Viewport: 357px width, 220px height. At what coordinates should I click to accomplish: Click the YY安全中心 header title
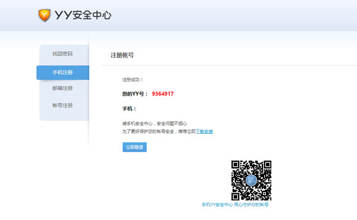point(83,15)
